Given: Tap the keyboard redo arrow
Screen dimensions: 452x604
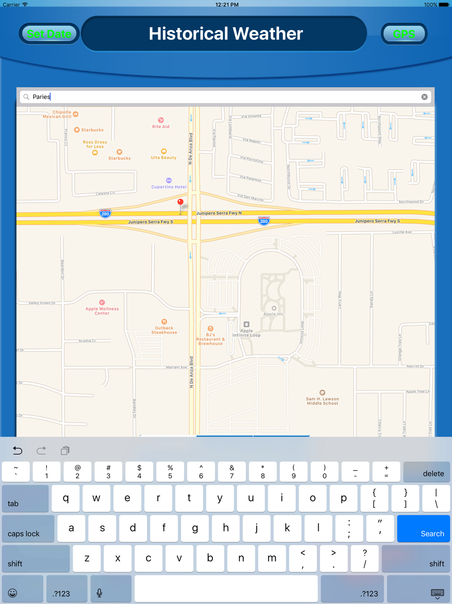Looking at the screenshot, I should [42, 451].
